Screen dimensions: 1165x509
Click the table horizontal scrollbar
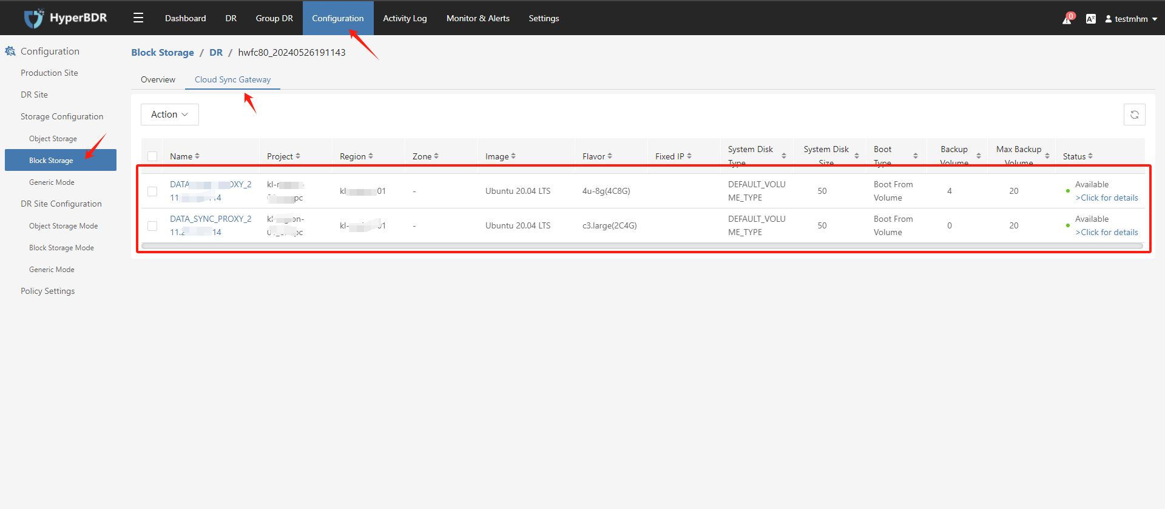coord(642,246)
